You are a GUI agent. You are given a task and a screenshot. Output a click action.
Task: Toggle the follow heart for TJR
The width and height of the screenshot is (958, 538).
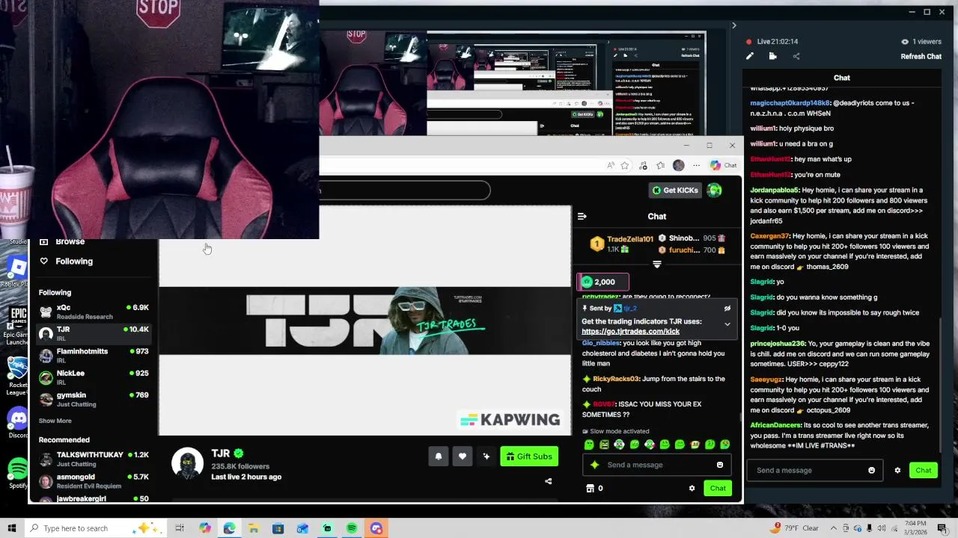coord(463,457)
